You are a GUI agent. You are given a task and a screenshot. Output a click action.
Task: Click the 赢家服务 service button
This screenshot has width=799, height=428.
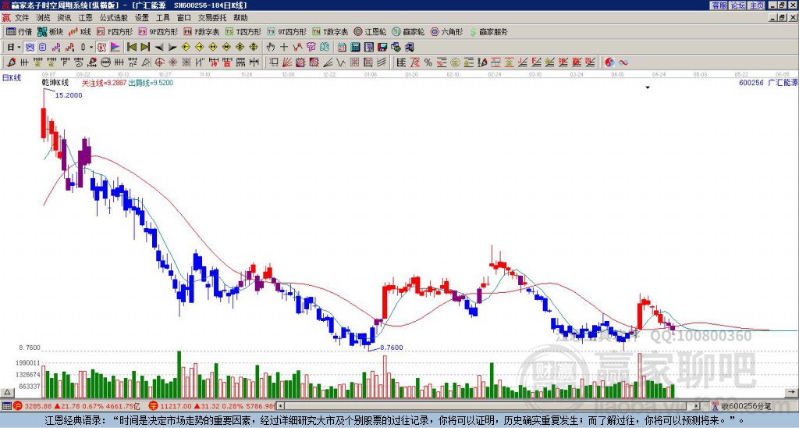click(x=488, y=31)
